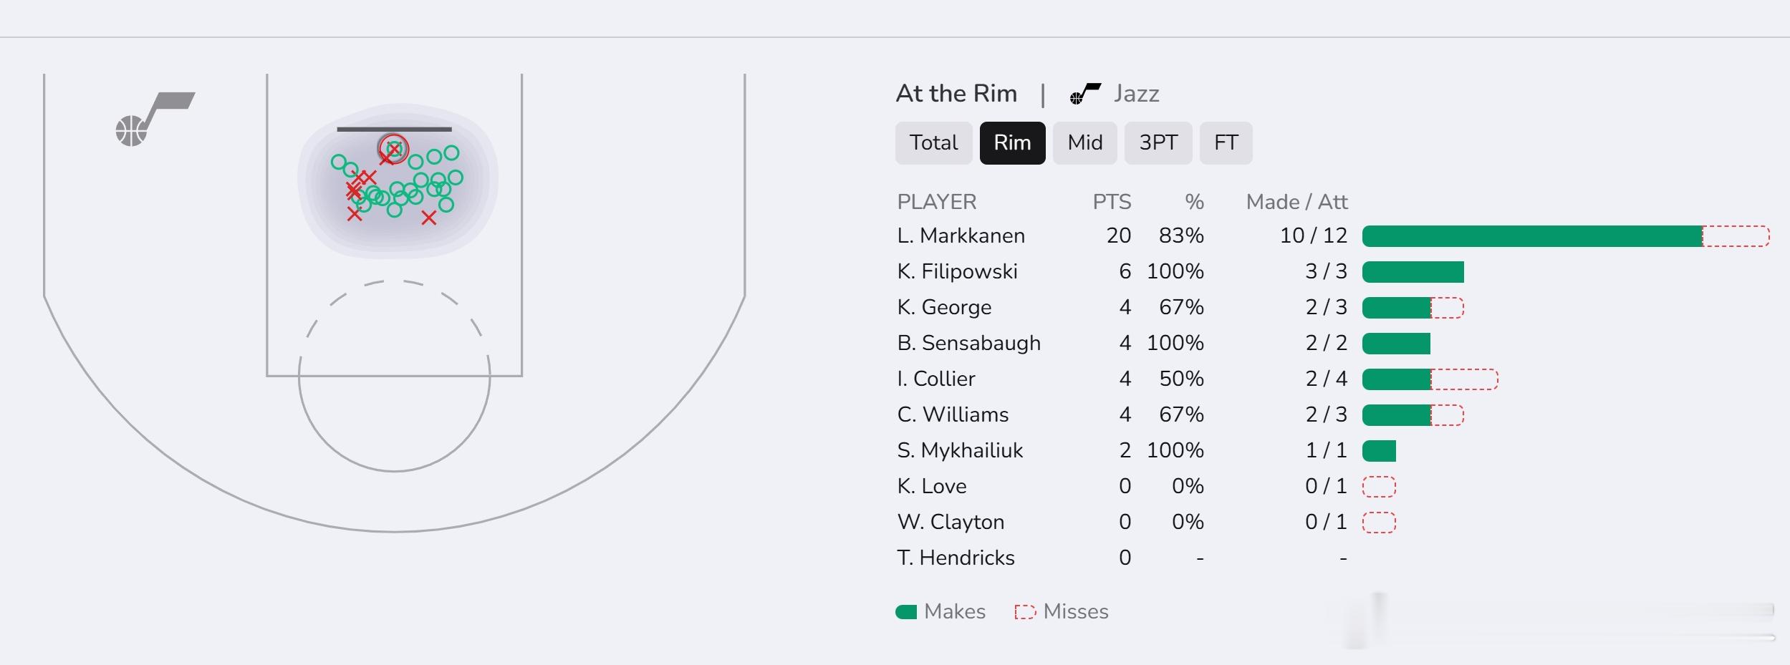Click W. Clayton's dashed missed-shot box
Viewport: 1790px width, 665px height.
[x=1378, y=523]
